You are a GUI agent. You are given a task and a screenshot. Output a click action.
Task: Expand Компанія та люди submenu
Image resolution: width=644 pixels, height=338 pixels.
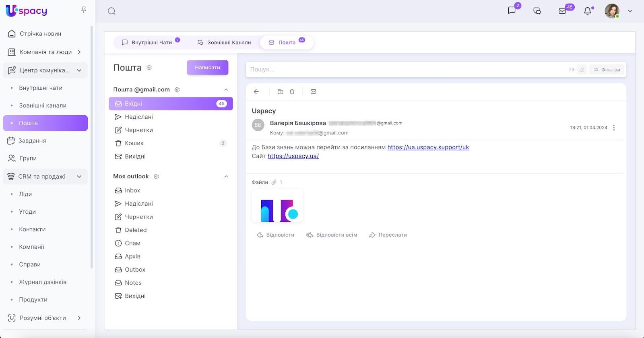tap(79, 52)
